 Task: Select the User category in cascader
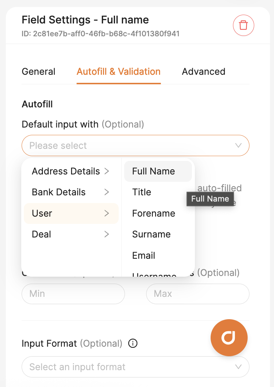71,213
